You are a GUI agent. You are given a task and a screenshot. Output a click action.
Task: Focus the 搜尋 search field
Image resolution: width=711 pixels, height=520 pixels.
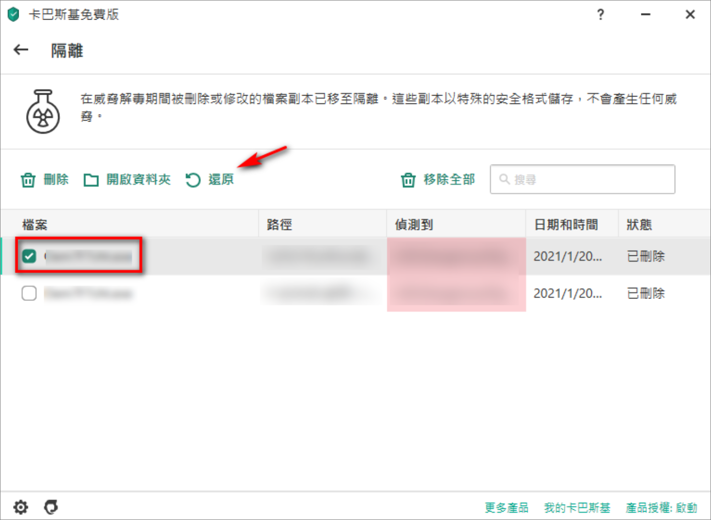click(x=583, y=179)
